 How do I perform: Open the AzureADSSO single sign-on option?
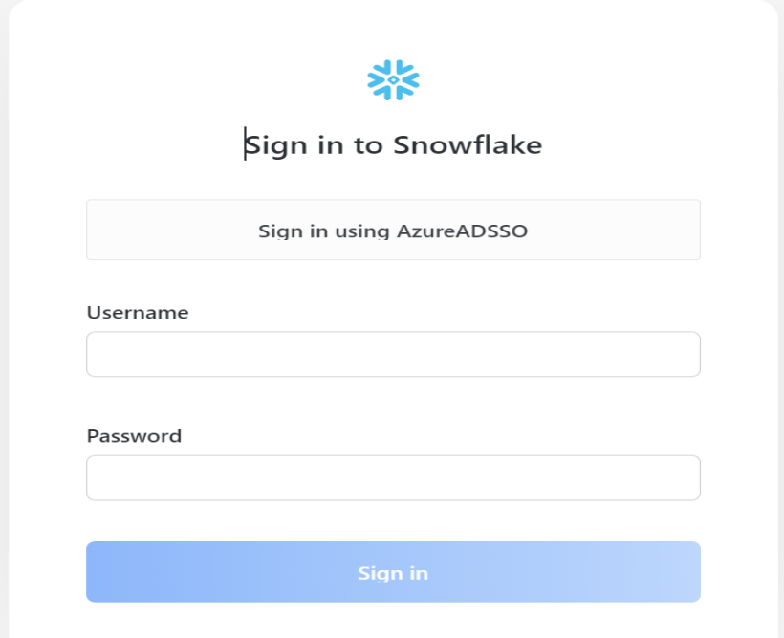tap(392, 230)
